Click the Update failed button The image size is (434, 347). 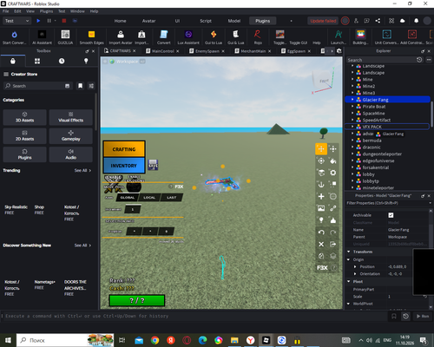click(x=323, y=21)
